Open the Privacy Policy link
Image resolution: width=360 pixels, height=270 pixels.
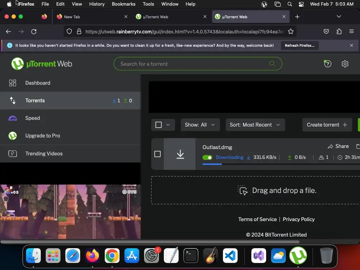298,219
